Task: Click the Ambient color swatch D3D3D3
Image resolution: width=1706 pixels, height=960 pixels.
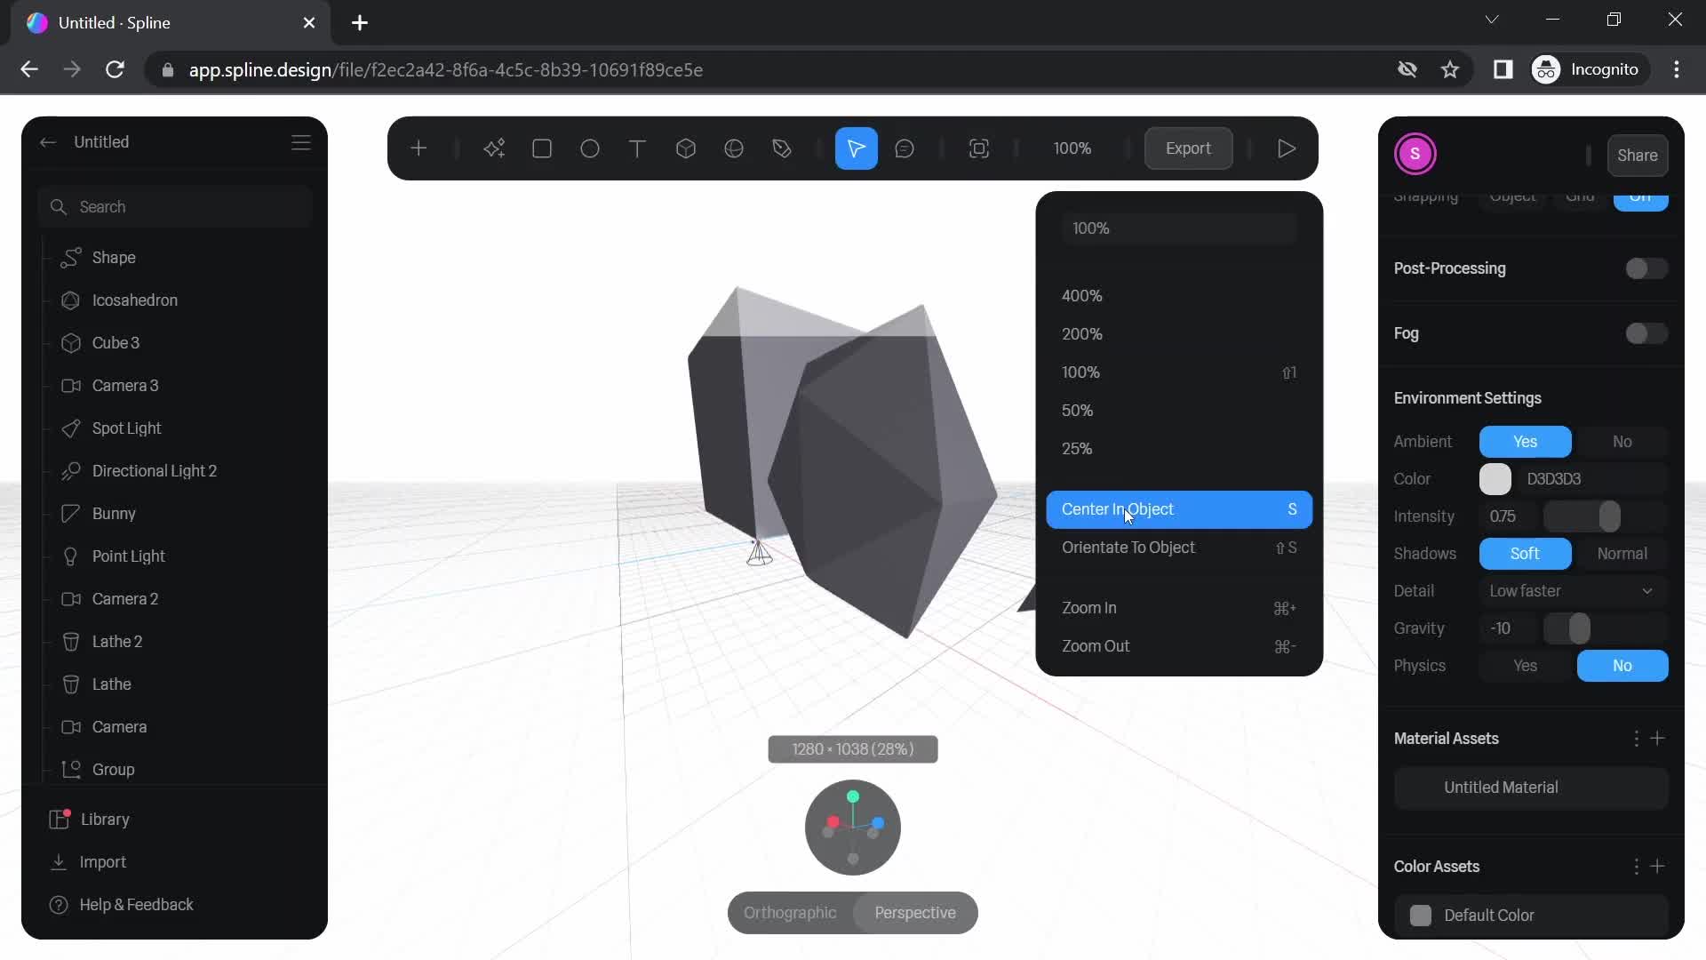Action: pos(1497,478)
